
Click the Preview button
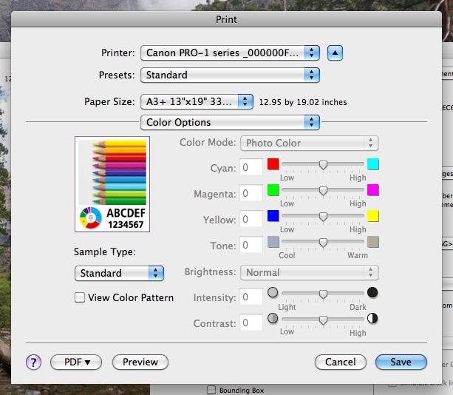(x=140, y=362)
